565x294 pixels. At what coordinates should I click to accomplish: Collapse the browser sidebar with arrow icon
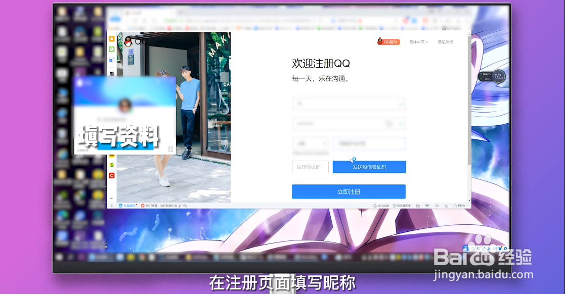pyautogui.click(x=112, y=206)
